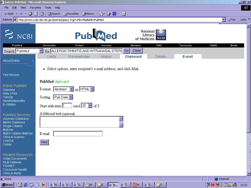
Task: Click the Additional text scroll down arrow
Action: (121, 125)
